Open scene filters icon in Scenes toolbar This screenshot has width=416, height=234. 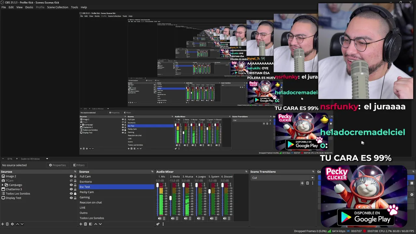pyautogui.click(x=91, y=224)
